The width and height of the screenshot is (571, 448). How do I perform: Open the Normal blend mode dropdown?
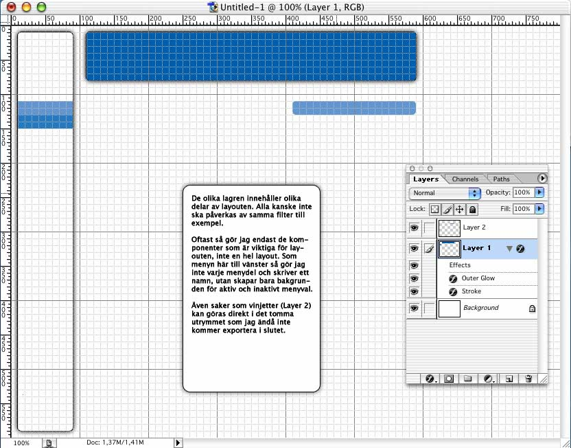coord(444,193)
